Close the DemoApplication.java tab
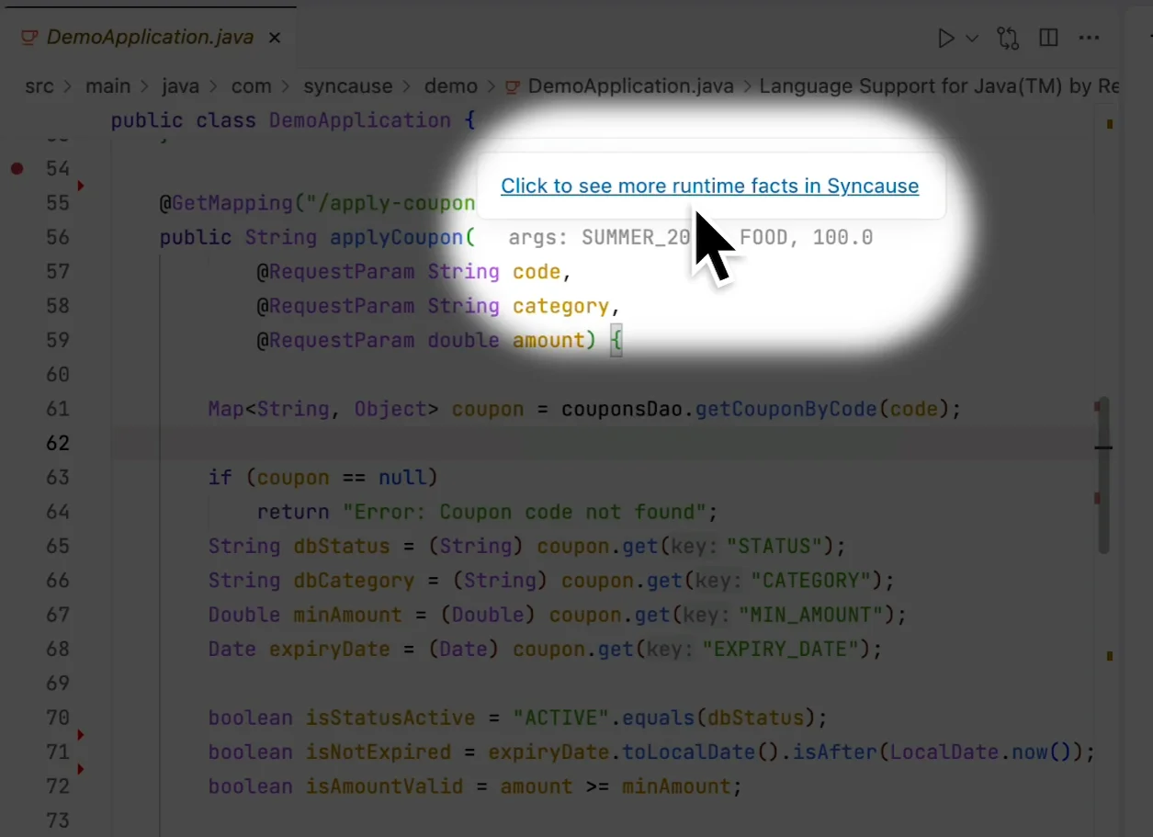The image size is (1153, 837). coord(274,39)
